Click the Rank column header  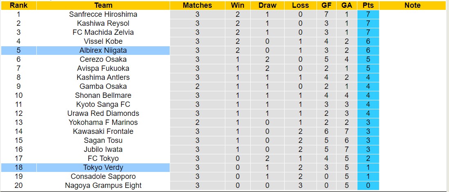(18, 5)
